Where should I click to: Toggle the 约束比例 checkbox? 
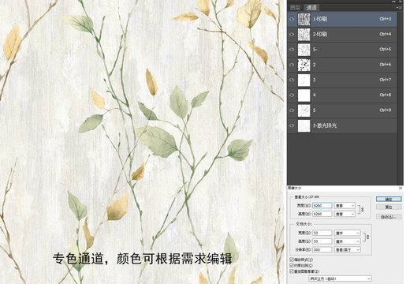click(x=292, y=265)
